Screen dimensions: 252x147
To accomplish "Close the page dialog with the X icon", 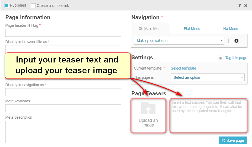I will click(x=246, y=6).
